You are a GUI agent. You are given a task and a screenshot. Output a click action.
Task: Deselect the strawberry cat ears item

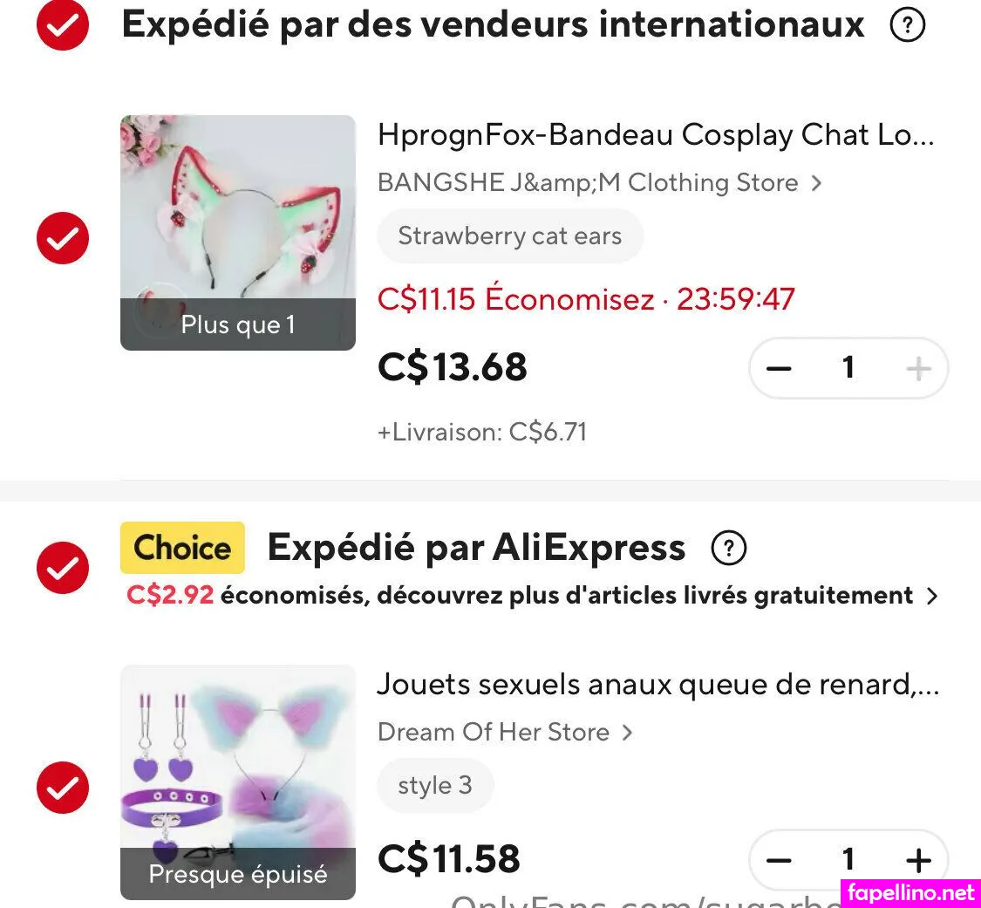coord(63,237)
